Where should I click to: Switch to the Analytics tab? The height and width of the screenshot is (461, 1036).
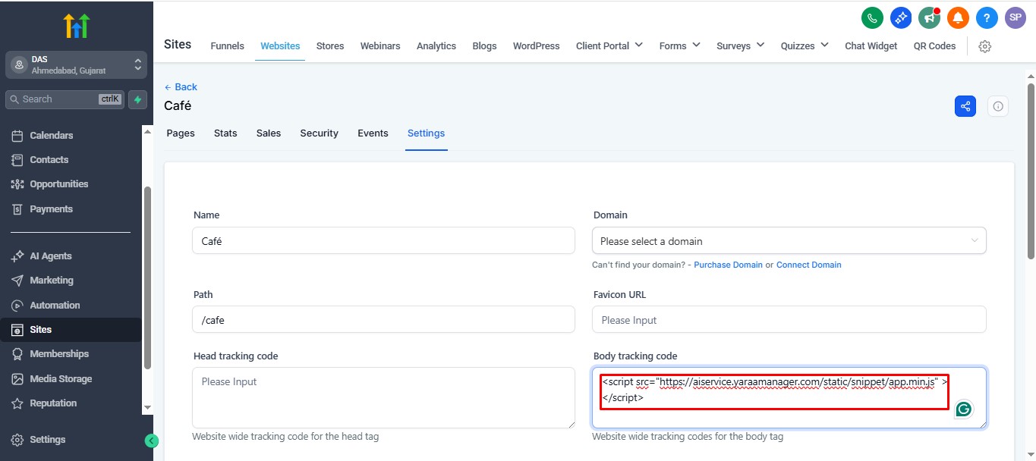(x=436, y=46)
